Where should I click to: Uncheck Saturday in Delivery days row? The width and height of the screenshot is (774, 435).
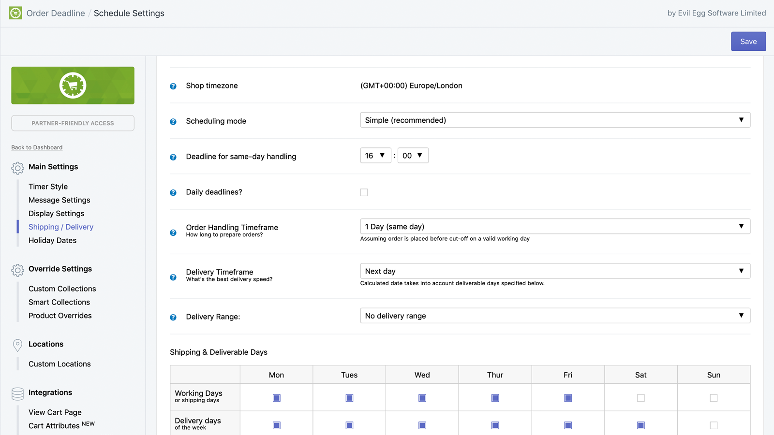tap(640, 425)
